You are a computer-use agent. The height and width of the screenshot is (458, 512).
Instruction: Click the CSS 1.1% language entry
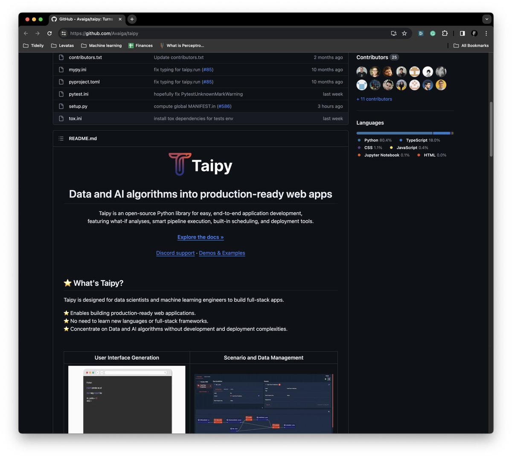[370, 148]
